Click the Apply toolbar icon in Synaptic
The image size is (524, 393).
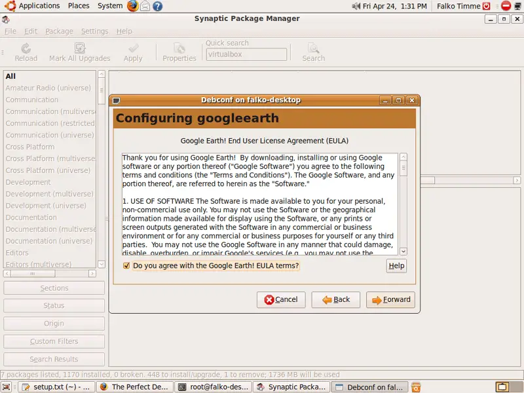[x=133, y=52]
